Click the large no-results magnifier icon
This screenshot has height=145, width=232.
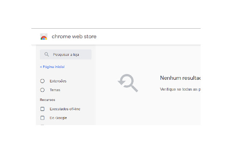(128, 83)
